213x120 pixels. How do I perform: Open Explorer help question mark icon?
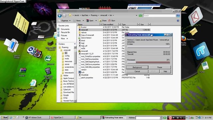pos(178,21)
